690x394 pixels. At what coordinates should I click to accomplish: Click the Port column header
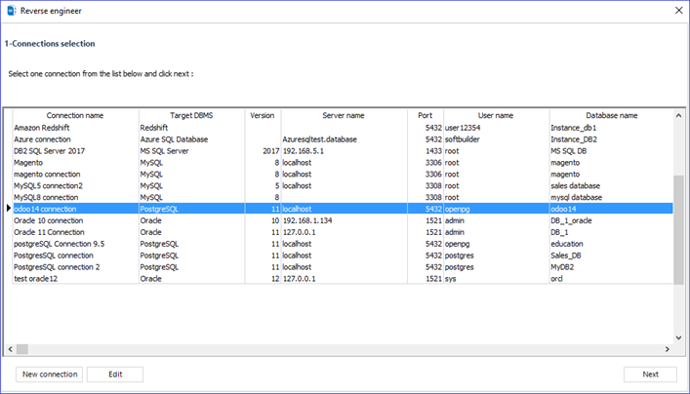(x=426, y=116)
